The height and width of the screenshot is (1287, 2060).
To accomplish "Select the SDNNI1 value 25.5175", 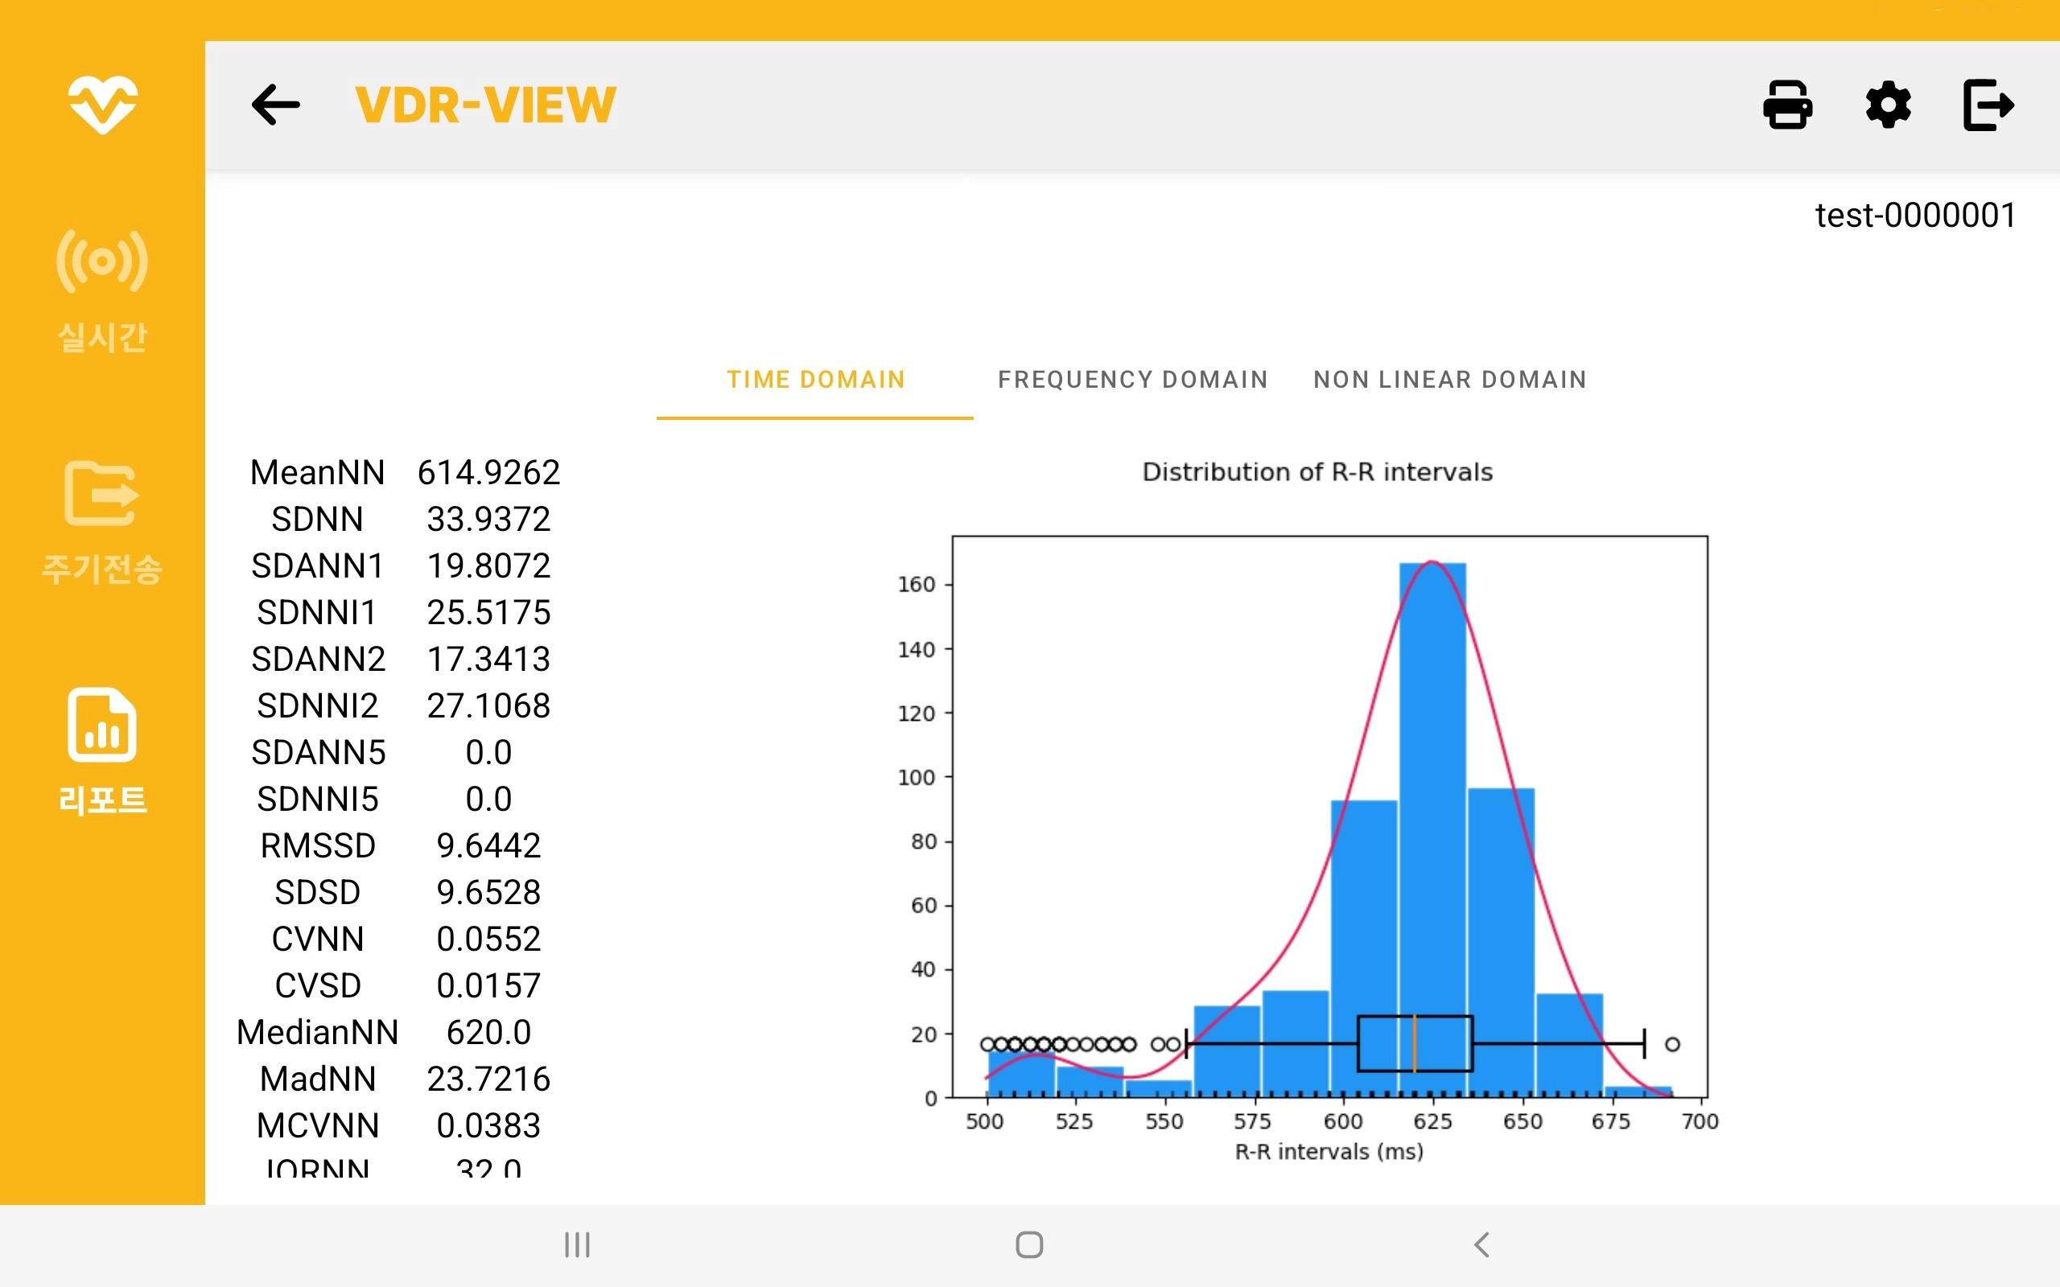I will (x=488, y=613).
